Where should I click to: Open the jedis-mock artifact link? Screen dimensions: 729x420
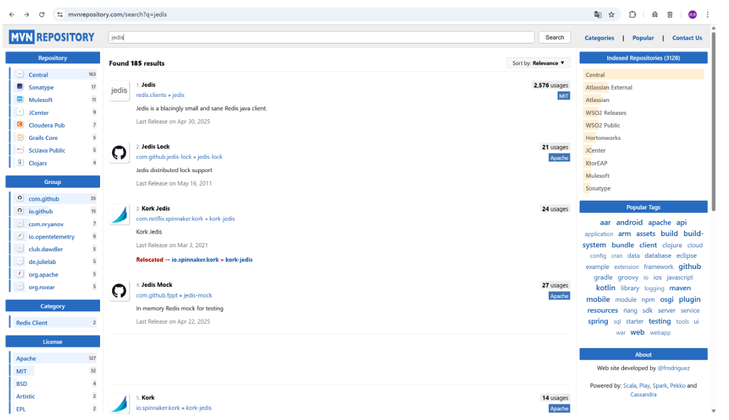coord(198,295)
